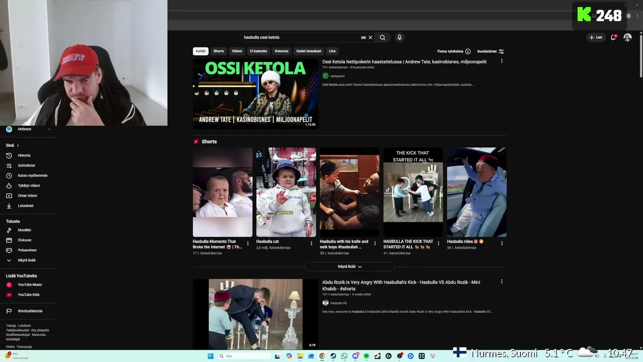Open Soittolistat playlists icon
This screenshot has height=362, width=643.
coord(9,165)
